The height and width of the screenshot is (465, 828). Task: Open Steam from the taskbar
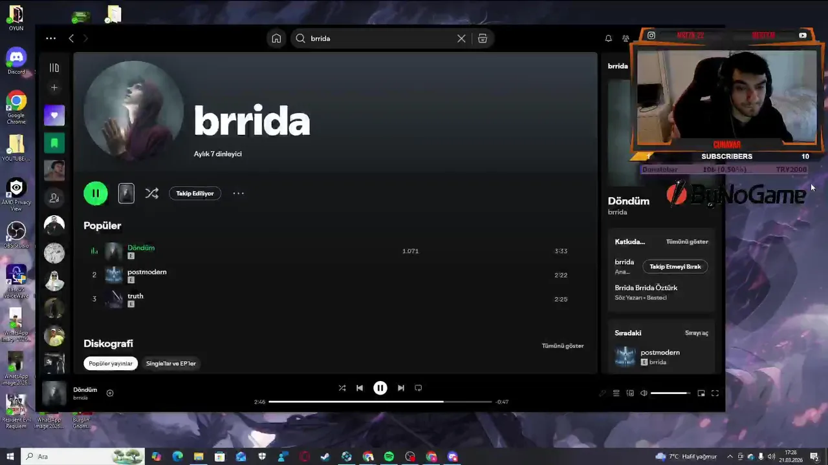[x=325, y=457]
